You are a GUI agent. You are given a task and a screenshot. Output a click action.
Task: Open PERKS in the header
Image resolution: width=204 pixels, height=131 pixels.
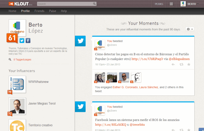tap(159, 4)
